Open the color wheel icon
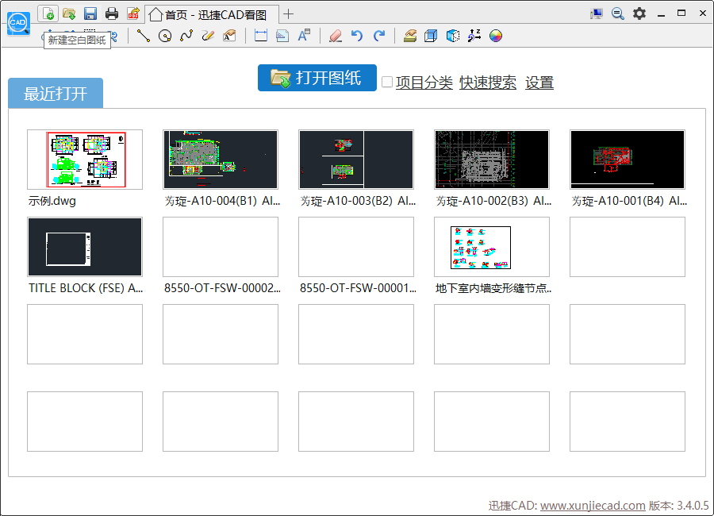Viewport: 714px width, 516px height. point(496,36)
